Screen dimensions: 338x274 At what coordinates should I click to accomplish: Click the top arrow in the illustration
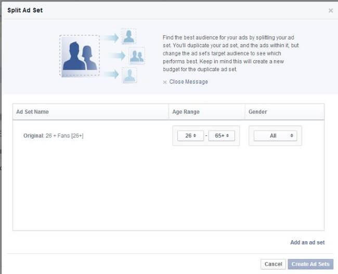(110, 37)
